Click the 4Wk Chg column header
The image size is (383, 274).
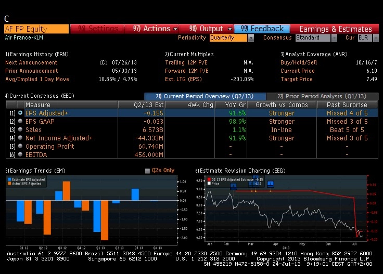[x=190, y=105]
